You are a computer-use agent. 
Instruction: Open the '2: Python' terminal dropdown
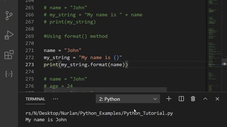[x=128, y=99]
